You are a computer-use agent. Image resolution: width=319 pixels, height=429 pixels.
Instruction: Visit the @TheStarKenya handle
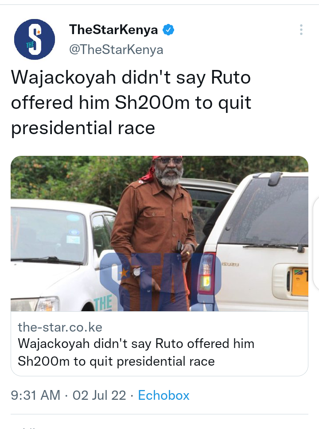(116, 50)
